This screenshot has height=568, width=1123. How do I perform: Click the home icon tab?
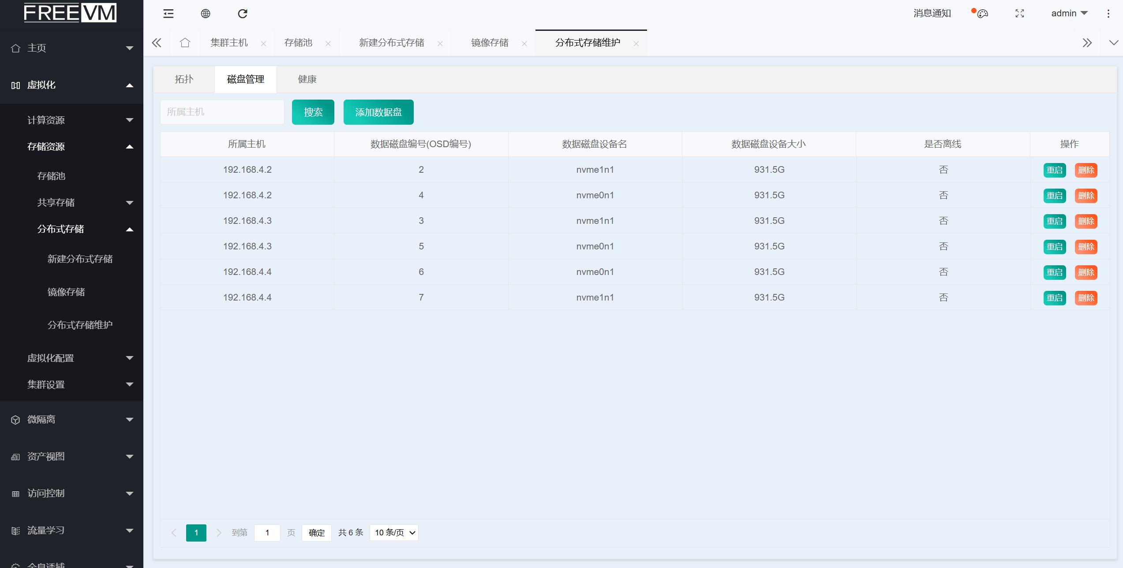point(185,43)
